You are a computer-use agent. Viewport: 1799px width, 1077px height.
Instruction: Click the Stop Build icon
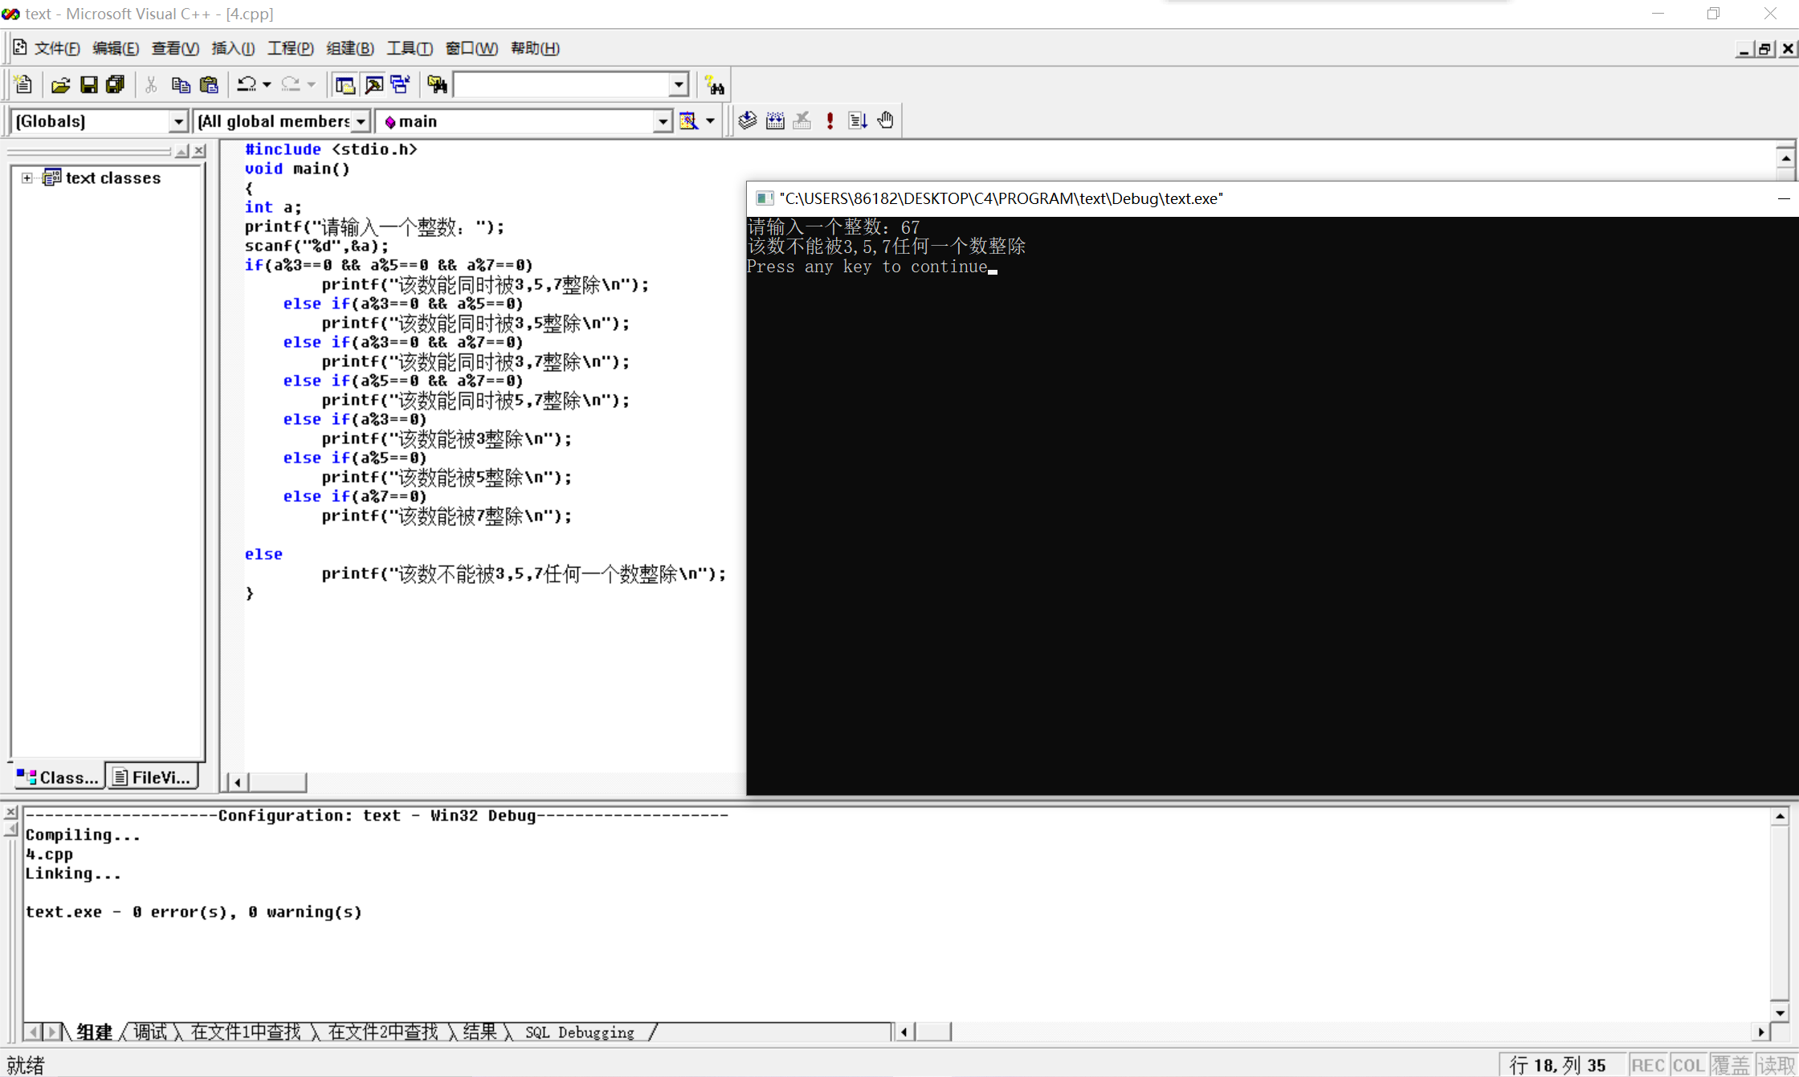[x=802, y=120]
